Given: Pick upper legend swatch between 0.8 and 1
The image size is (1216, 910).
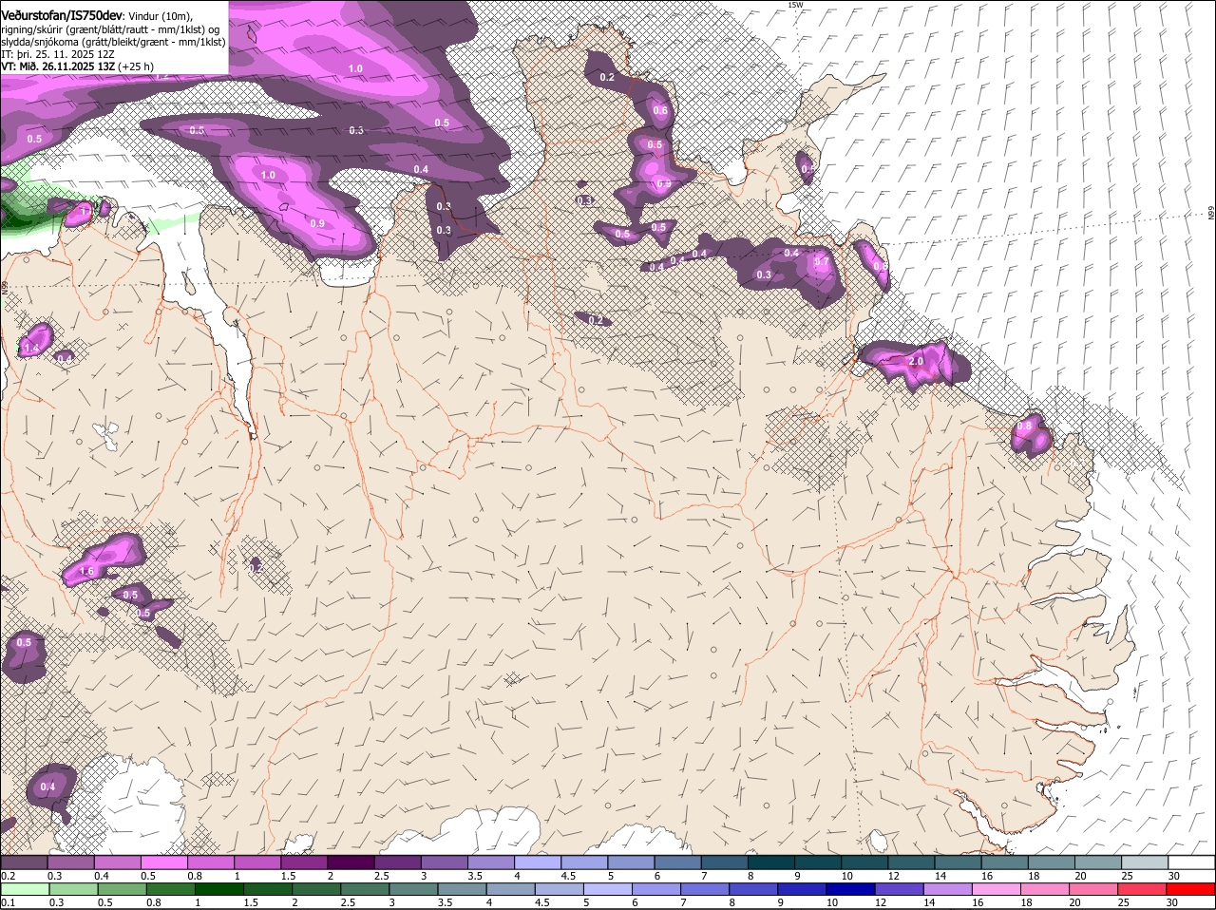Looking at the screenshot, I should [x=210, y=862].
